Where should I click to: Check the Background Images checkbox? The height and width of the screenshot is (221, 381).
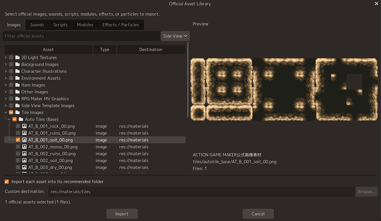click(11, 65)
